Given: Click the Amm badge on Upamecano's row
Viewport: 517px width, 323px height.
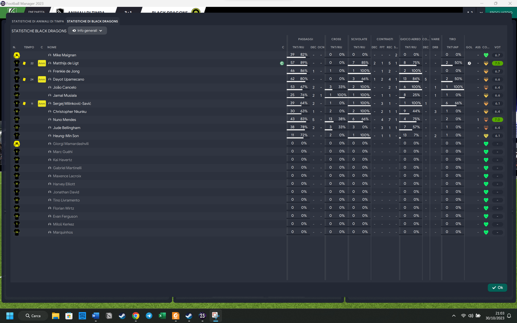Looking at the screenshot, I should pos(42,79).
